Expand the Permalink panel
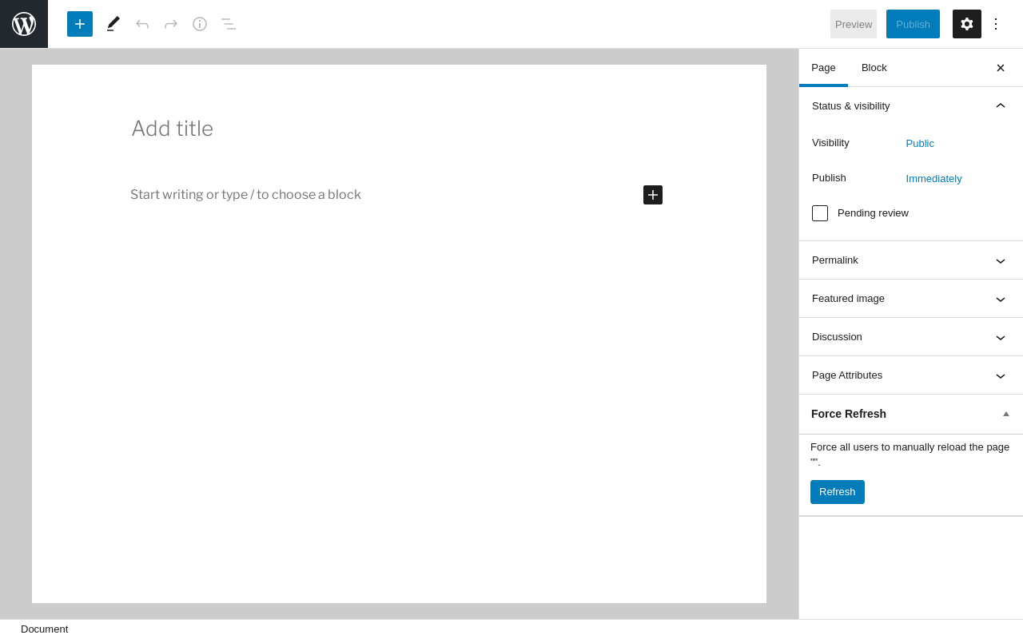 point(911,260)
